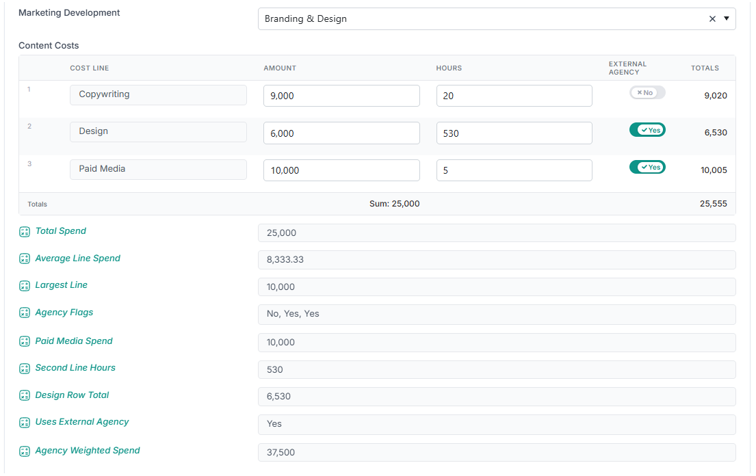Image resolution: width=756 pixels, height=476 pixels.
Task: Click the calculator icon beside Second Line Hours
Action: pos(25,369)
